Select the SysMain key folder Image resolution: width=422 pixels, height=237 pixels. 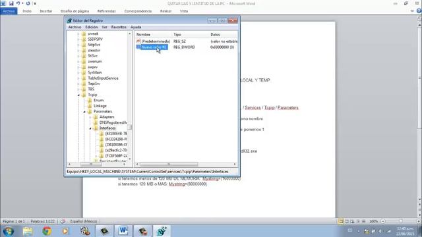(94, 72)
